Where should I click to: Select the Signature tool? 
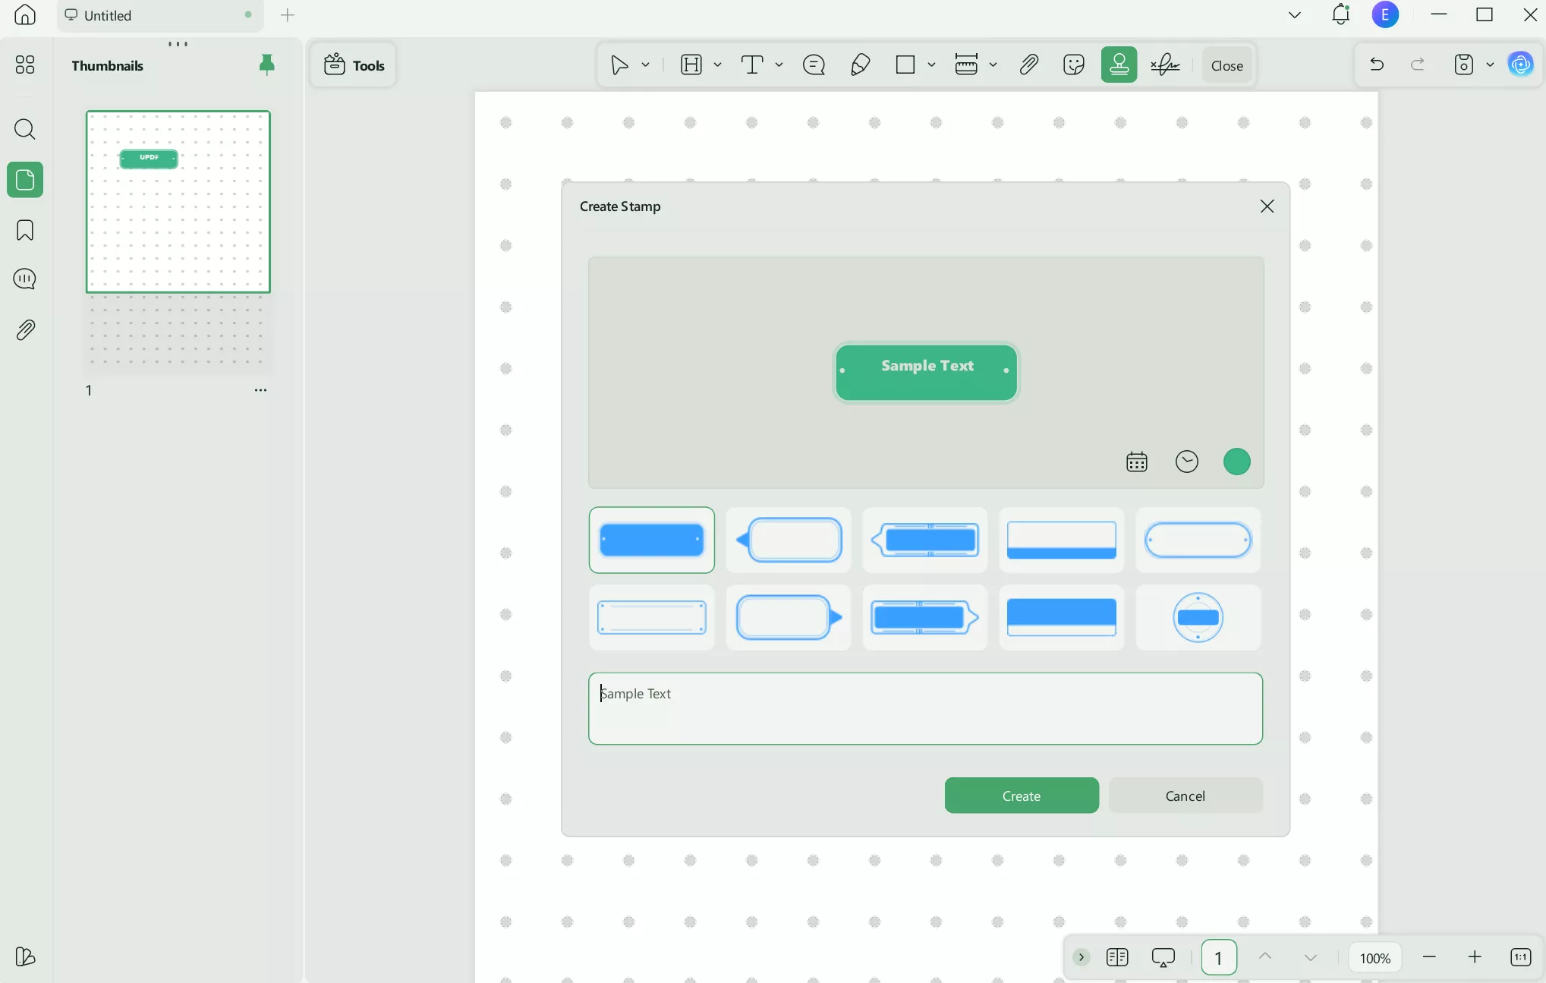point(1166,65)
